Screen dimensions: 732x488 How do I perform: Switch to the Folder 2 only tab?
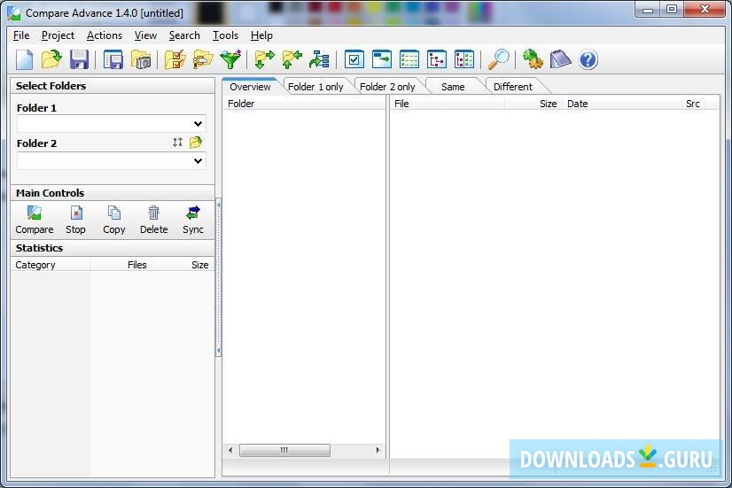[387, 87]
